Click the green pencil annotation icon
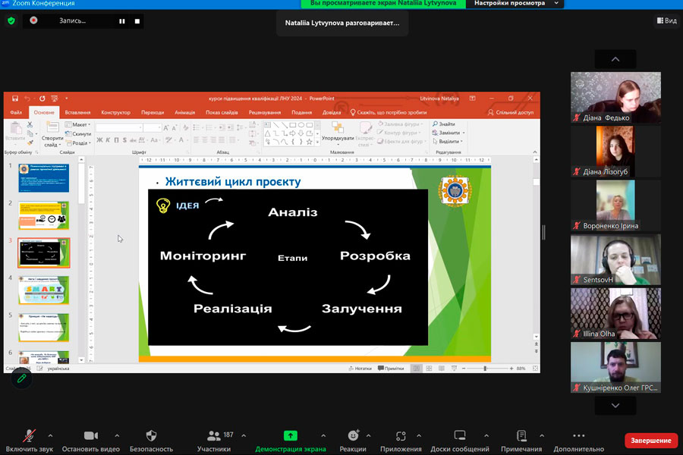 pyautogui.click(x=21, y=378)
